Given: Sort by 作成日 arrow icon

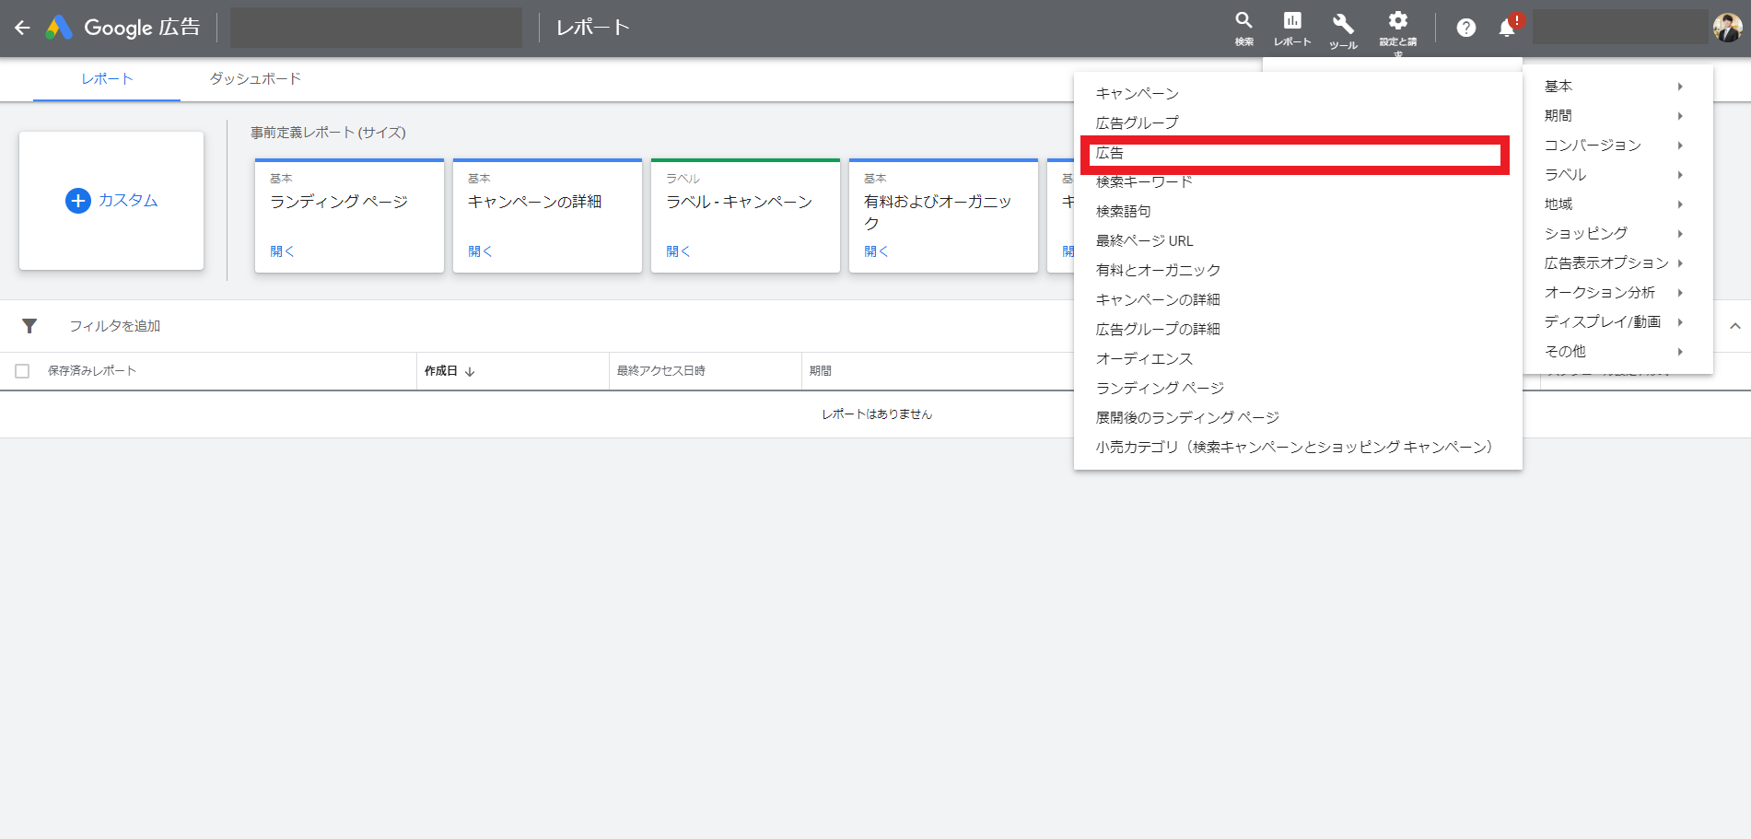Looking at the screenshot, I should pyautogui.click(x=470, y=371).
